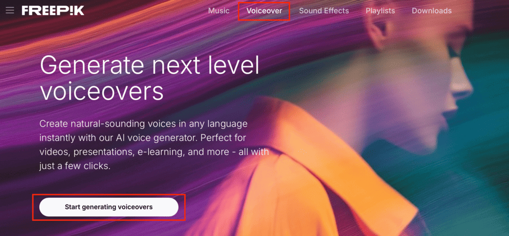Click the person's ear in the hero image
Image resolution: width=509 pixels, height=236 pixels.
tap(379, 31)
